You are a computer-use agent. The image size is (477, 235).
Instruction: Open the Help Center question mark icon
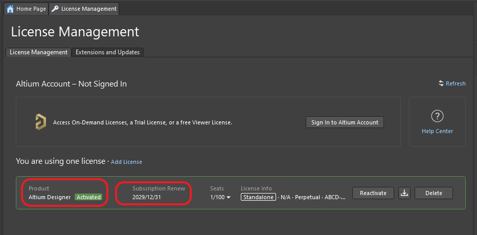(x=437, y=116)
